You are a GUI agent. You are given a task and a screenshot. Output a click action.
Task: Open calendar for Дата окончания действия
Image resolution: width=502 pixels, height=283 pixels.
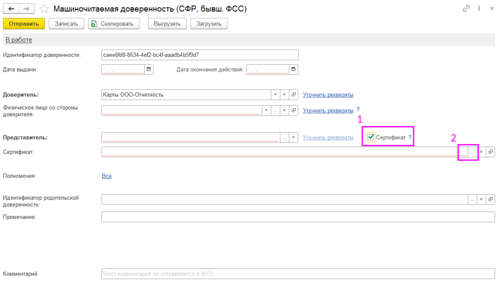(293, 70)
